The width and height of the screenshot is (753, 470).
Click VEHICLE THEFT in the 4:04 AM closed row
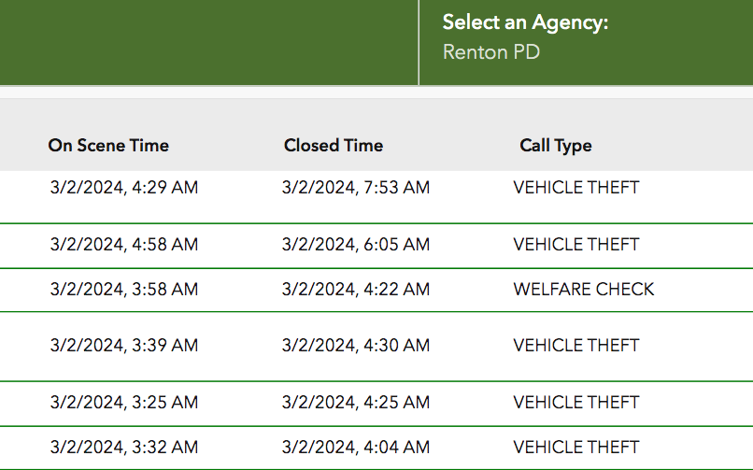click(576, 448)
